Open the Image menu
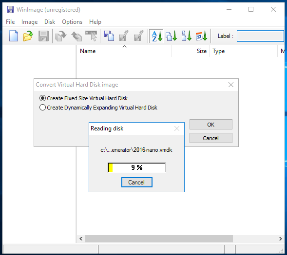287x255 pixels. pos(29,22)
